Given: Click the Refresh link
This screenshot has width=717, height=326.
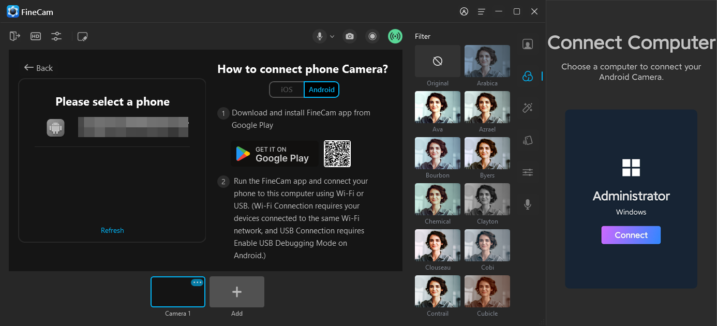Looking at the screenshot, I should click(112, 230).
